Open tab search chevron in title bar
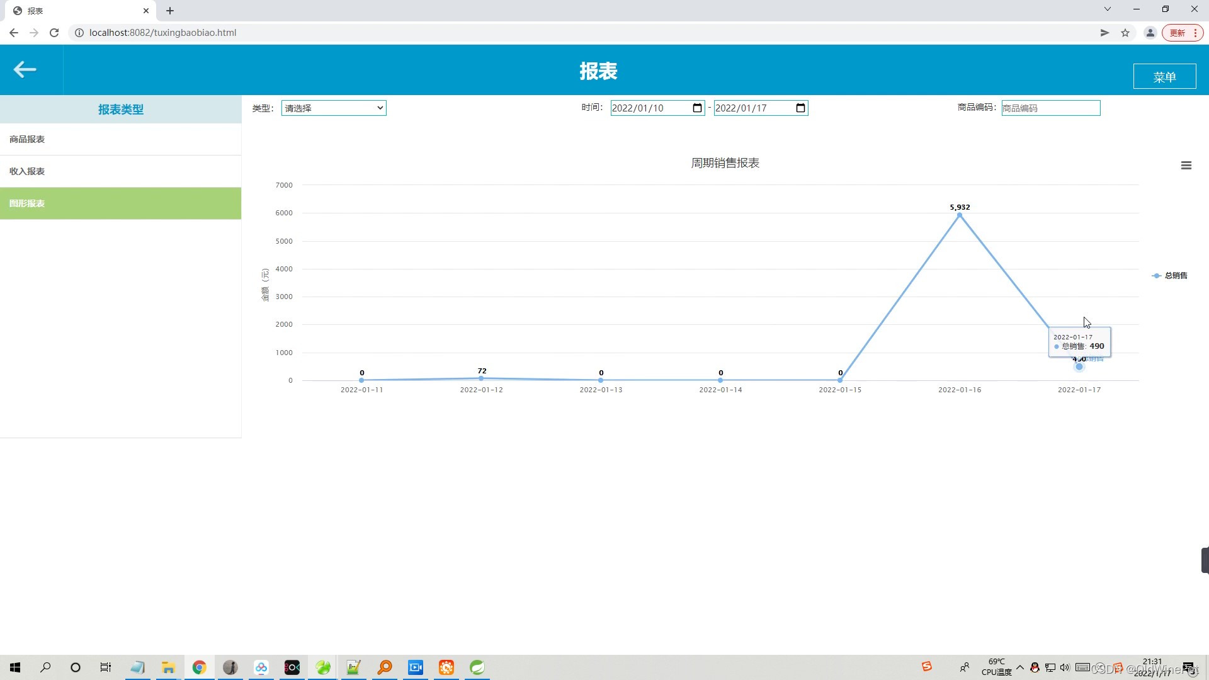 click(x=1107, y=9)
